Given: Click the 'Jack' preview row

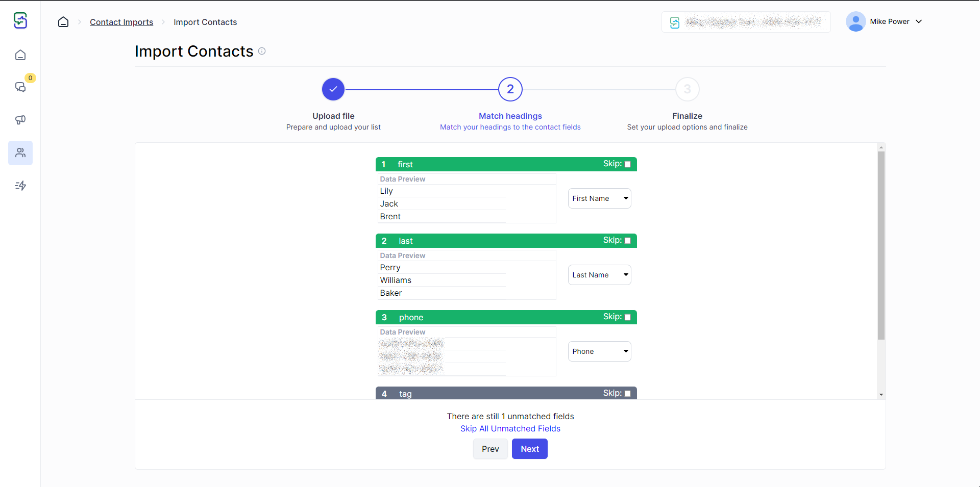Looking at the screenshot, I should pyautogui.click(x=442, y=203).
